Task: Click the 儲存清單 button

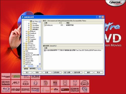Action: [78, 72]
